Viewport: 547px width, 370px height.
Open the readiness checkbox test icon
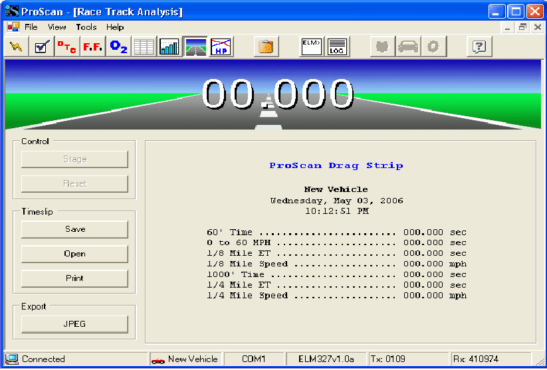(41, 47)
